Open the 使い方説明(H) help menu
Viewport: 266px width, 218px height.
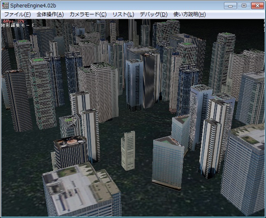point(189,14)
